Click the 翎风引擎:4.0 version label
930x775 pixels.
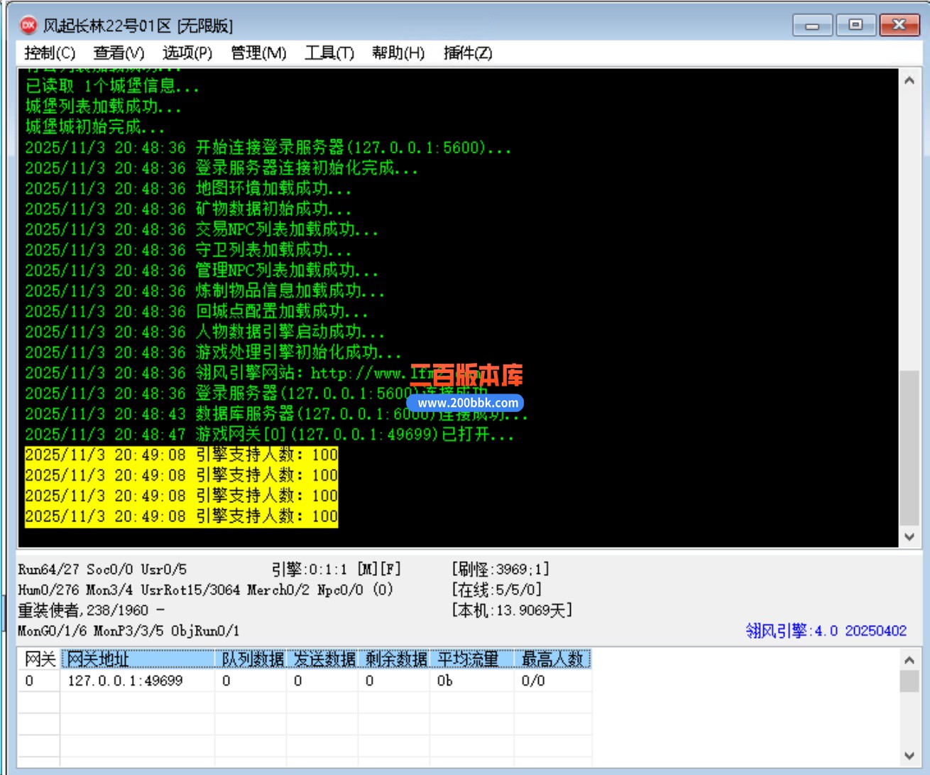[x=826, y=631]
